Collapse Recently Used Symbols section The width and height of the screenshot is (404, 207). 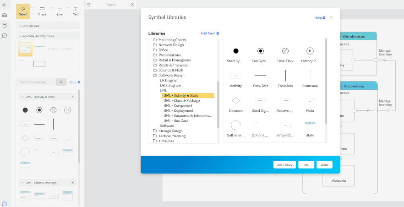click(48, 36)
